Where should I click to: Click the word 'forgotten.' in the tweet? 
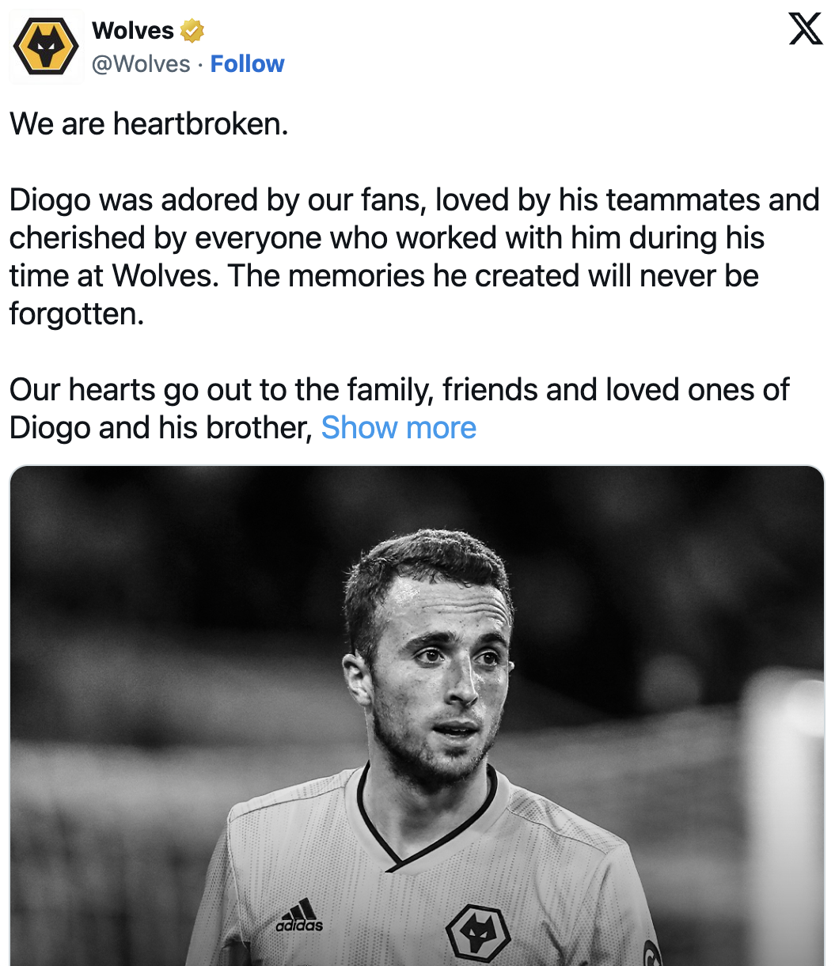click(77, 314)
